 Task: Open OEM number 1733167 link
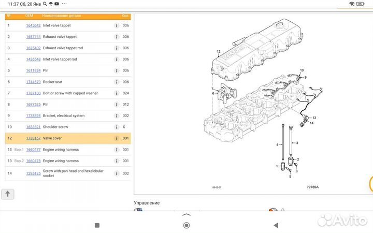(33, 138)
